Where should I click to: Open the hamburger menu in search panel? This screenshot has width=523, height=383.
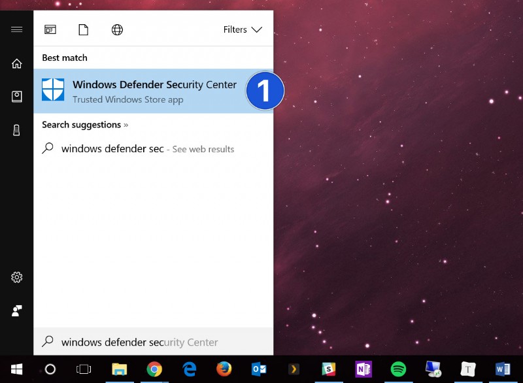[17, 29]
